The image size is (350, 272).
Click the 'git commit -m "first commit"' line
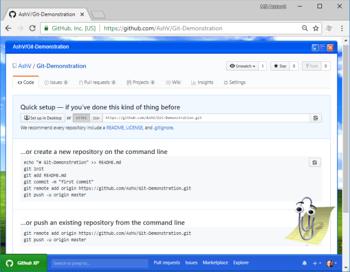pos(59,182)
